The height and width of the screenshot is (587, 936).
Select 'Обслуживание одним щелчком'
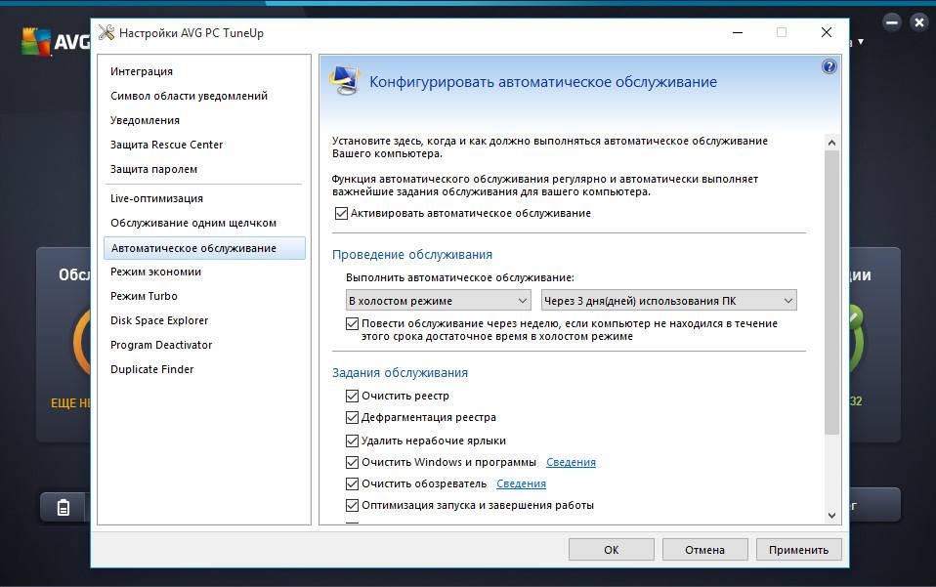193,223
